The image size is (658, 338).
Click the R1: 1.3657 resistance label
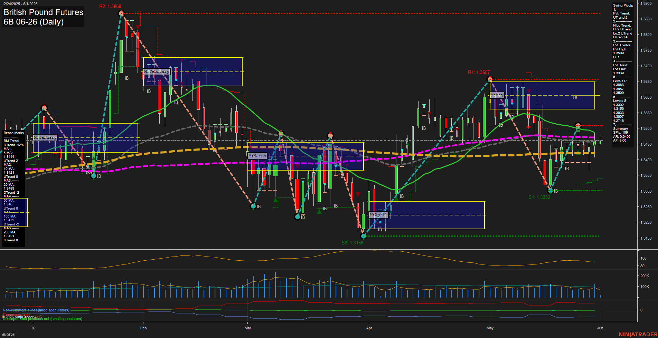point(479,72)
